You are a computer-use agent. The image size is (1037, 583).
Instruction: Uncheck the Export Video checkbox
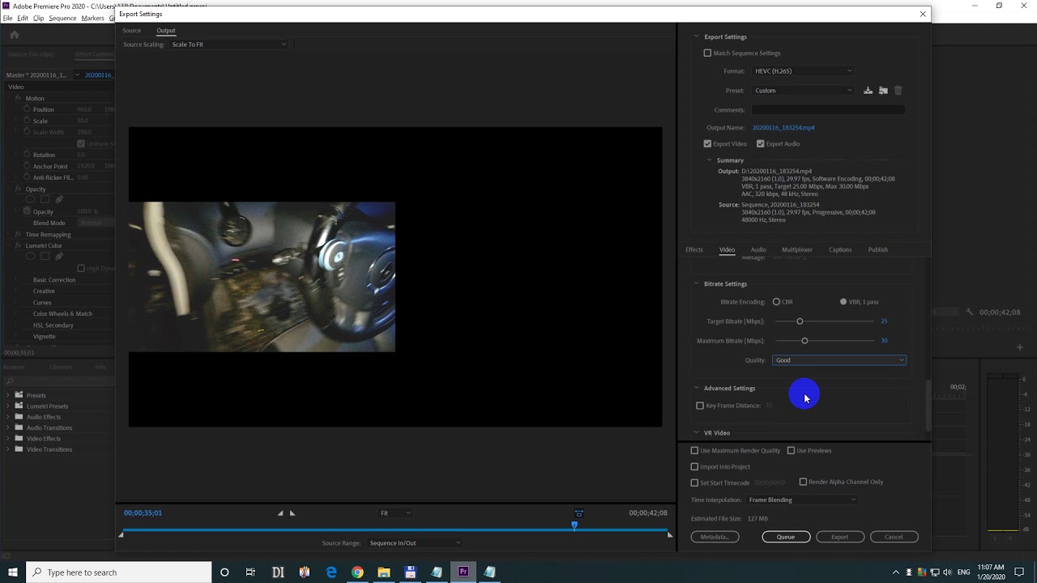(x=707, y=144)
